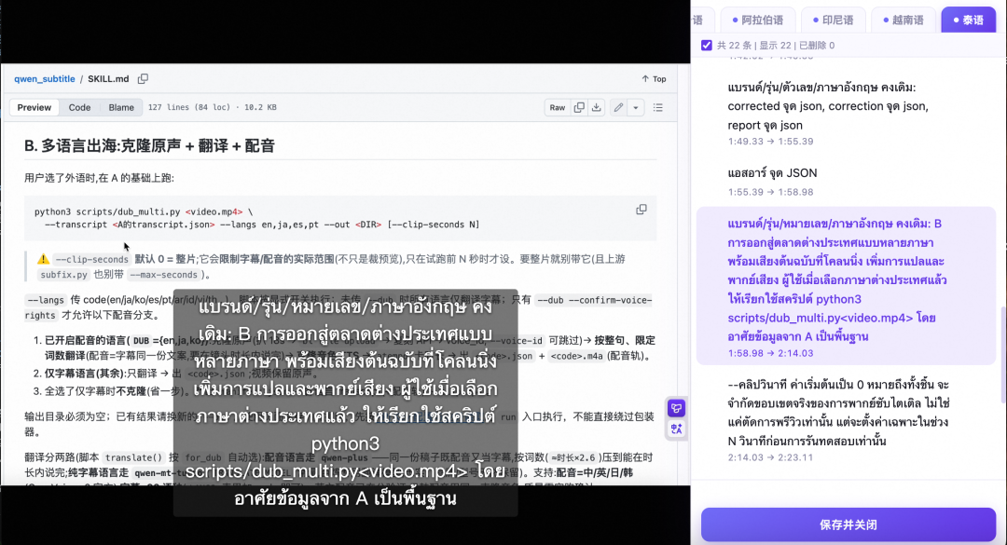1007x545 pixels.
Task: Click the translate floating icon
Action: (x=676, y=429)
